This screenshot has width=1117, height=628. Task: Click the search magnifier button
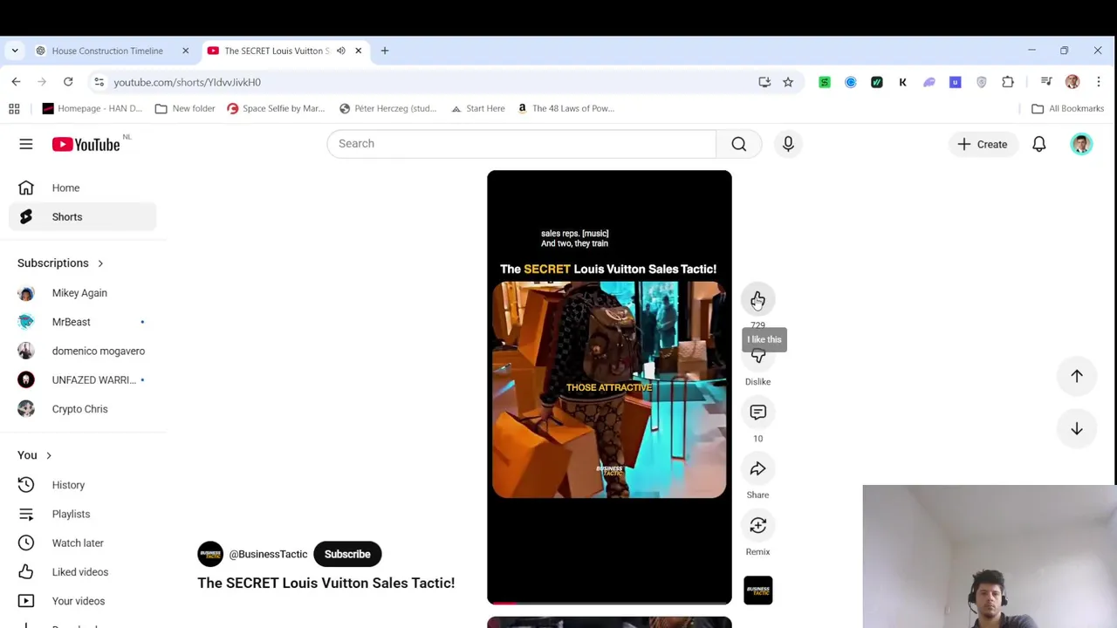click(x=739, y=144)
